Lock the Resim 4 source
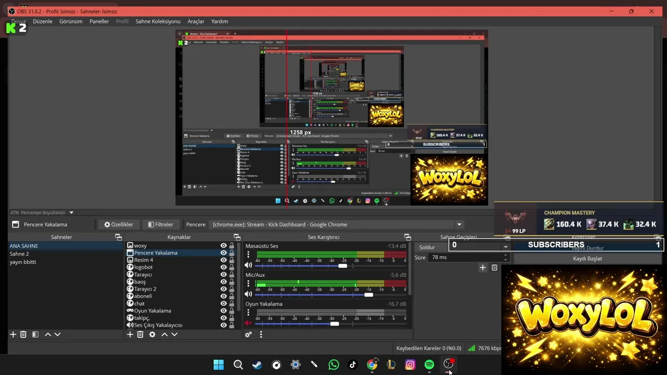Viewport: 667px width, 375px height. pyautogui.click(x=231, y=260)
